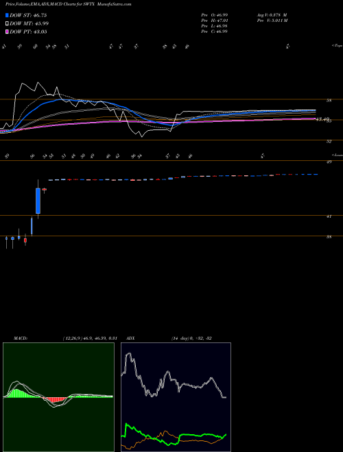The height and width of the screenshot is (452, 343).
Task: Click the MACD panel header label
Action: point(21,338)
